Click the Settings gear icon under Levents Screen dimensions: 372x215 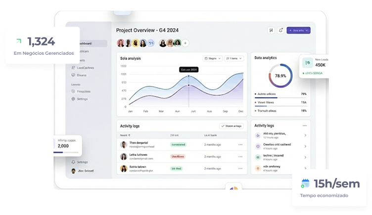point(73,99)
